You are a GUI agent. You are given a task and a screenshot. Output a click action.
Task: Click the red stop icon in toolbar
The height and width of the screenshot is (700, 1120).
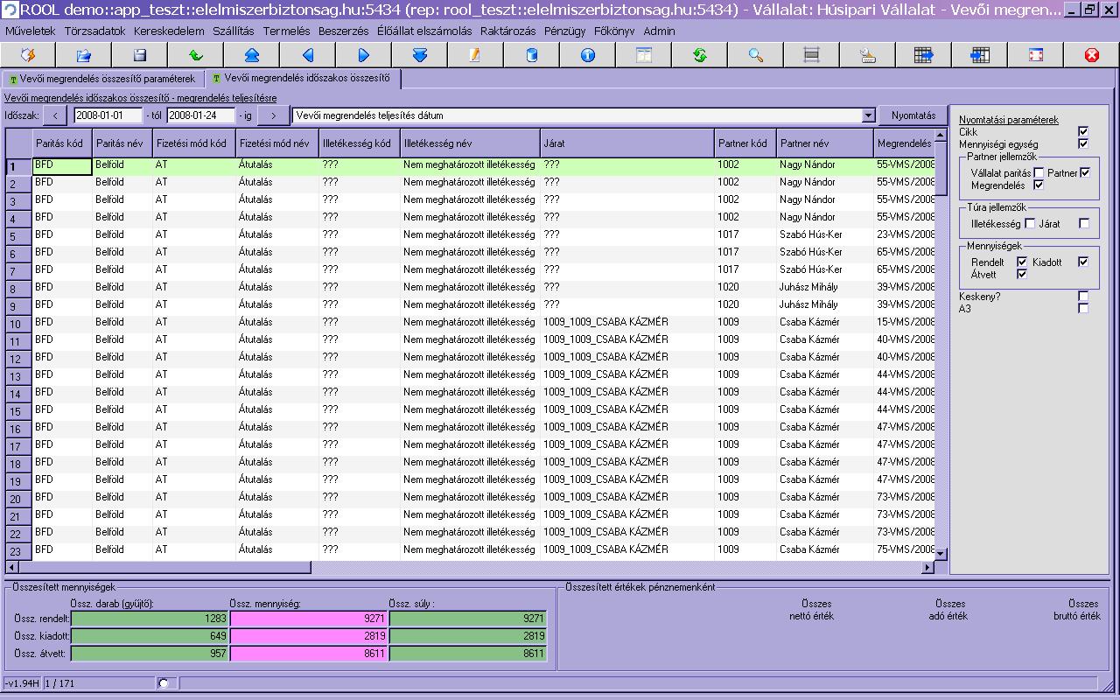[1091, 55]
